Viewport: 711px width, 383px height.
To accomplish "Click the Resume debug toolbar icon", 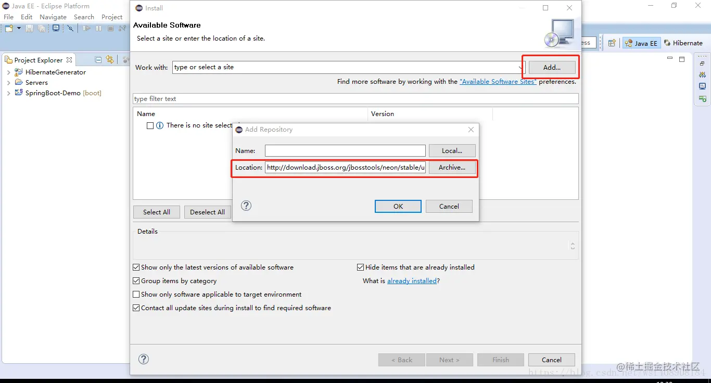I will (x=87, y=28).
